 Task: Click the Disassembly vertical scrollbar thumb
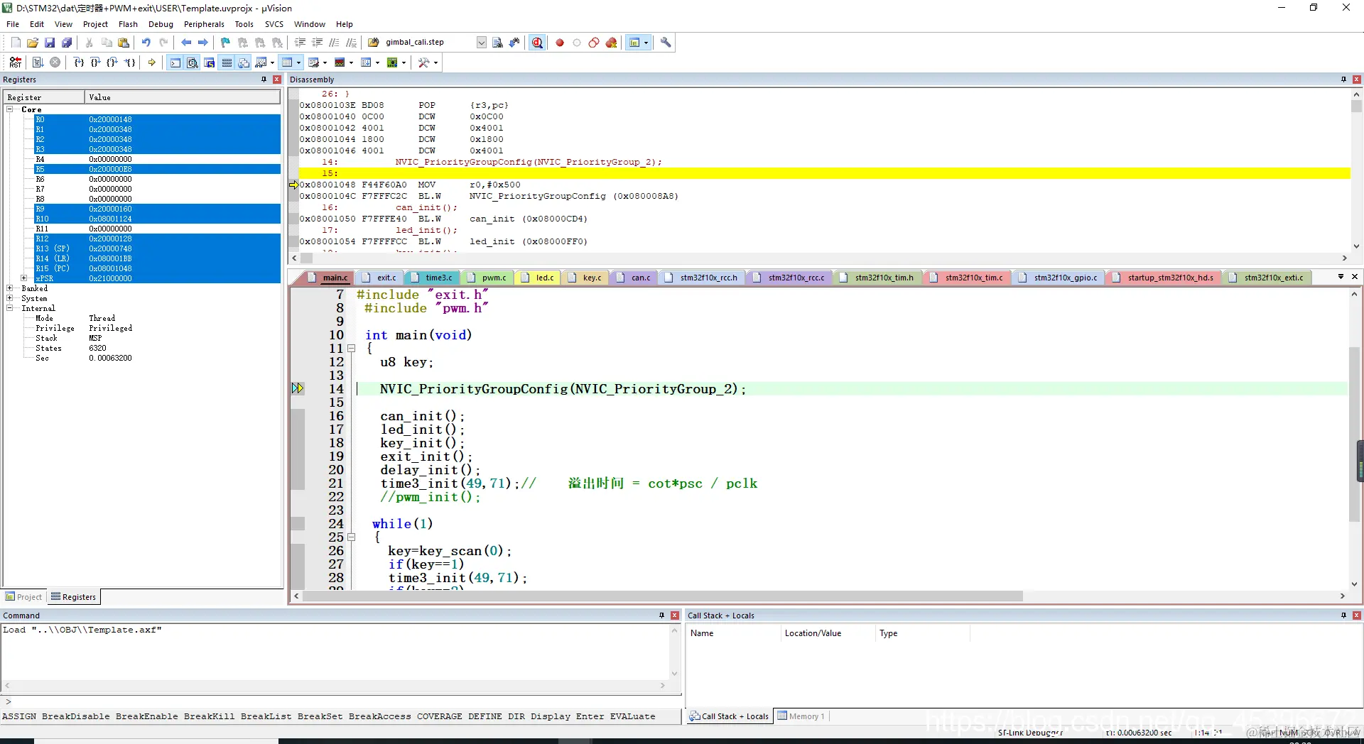click(1356, 106)
